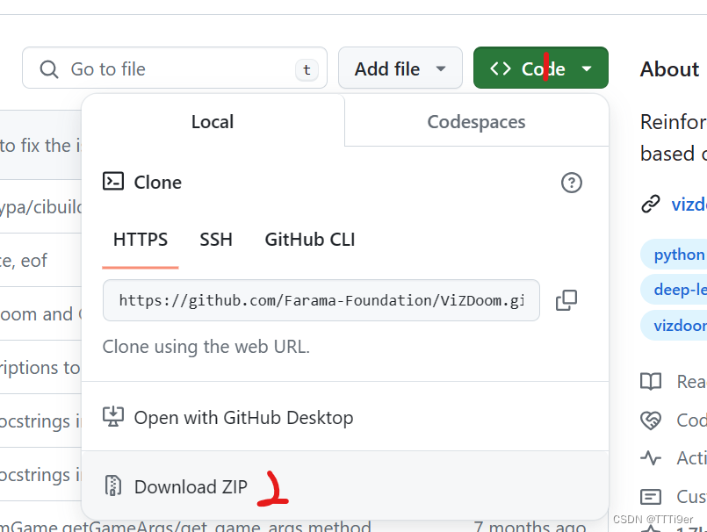Click Download ZIP
The width and height of the screenshot is (707, 532).
click(x=345, y=486)
